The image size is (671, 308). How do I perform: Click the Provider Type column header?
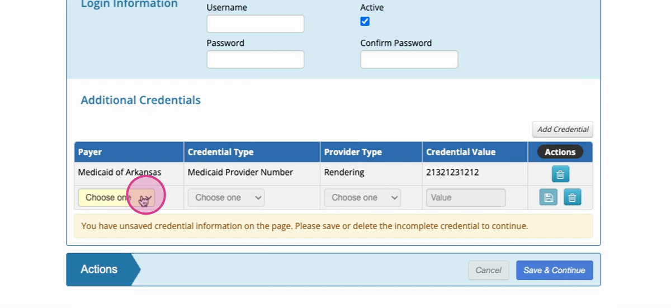tap(371, 152)
